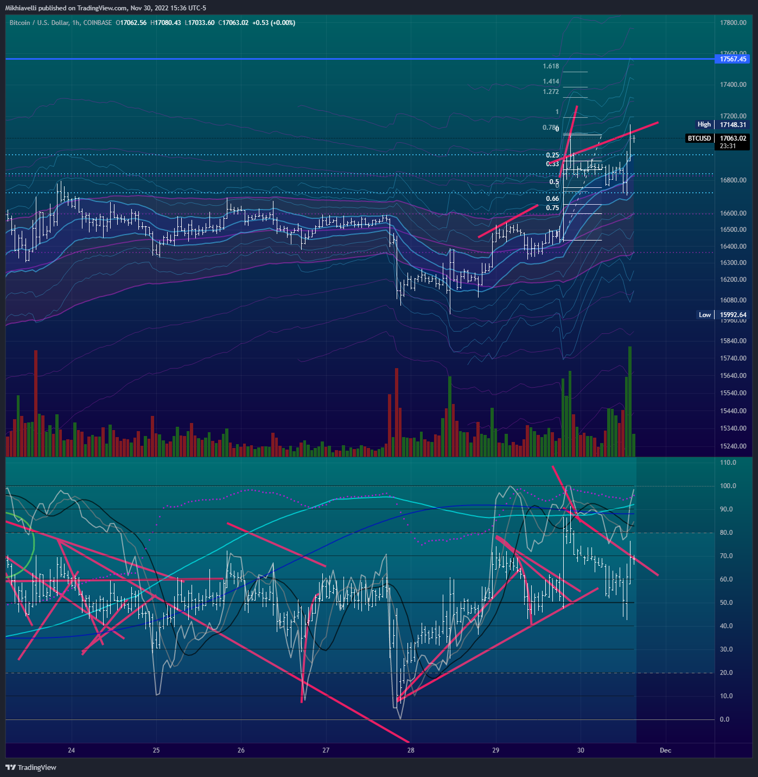
Task: Click the 17063.02 current price label
Action: pyautogui.click(x=732, y=138)
